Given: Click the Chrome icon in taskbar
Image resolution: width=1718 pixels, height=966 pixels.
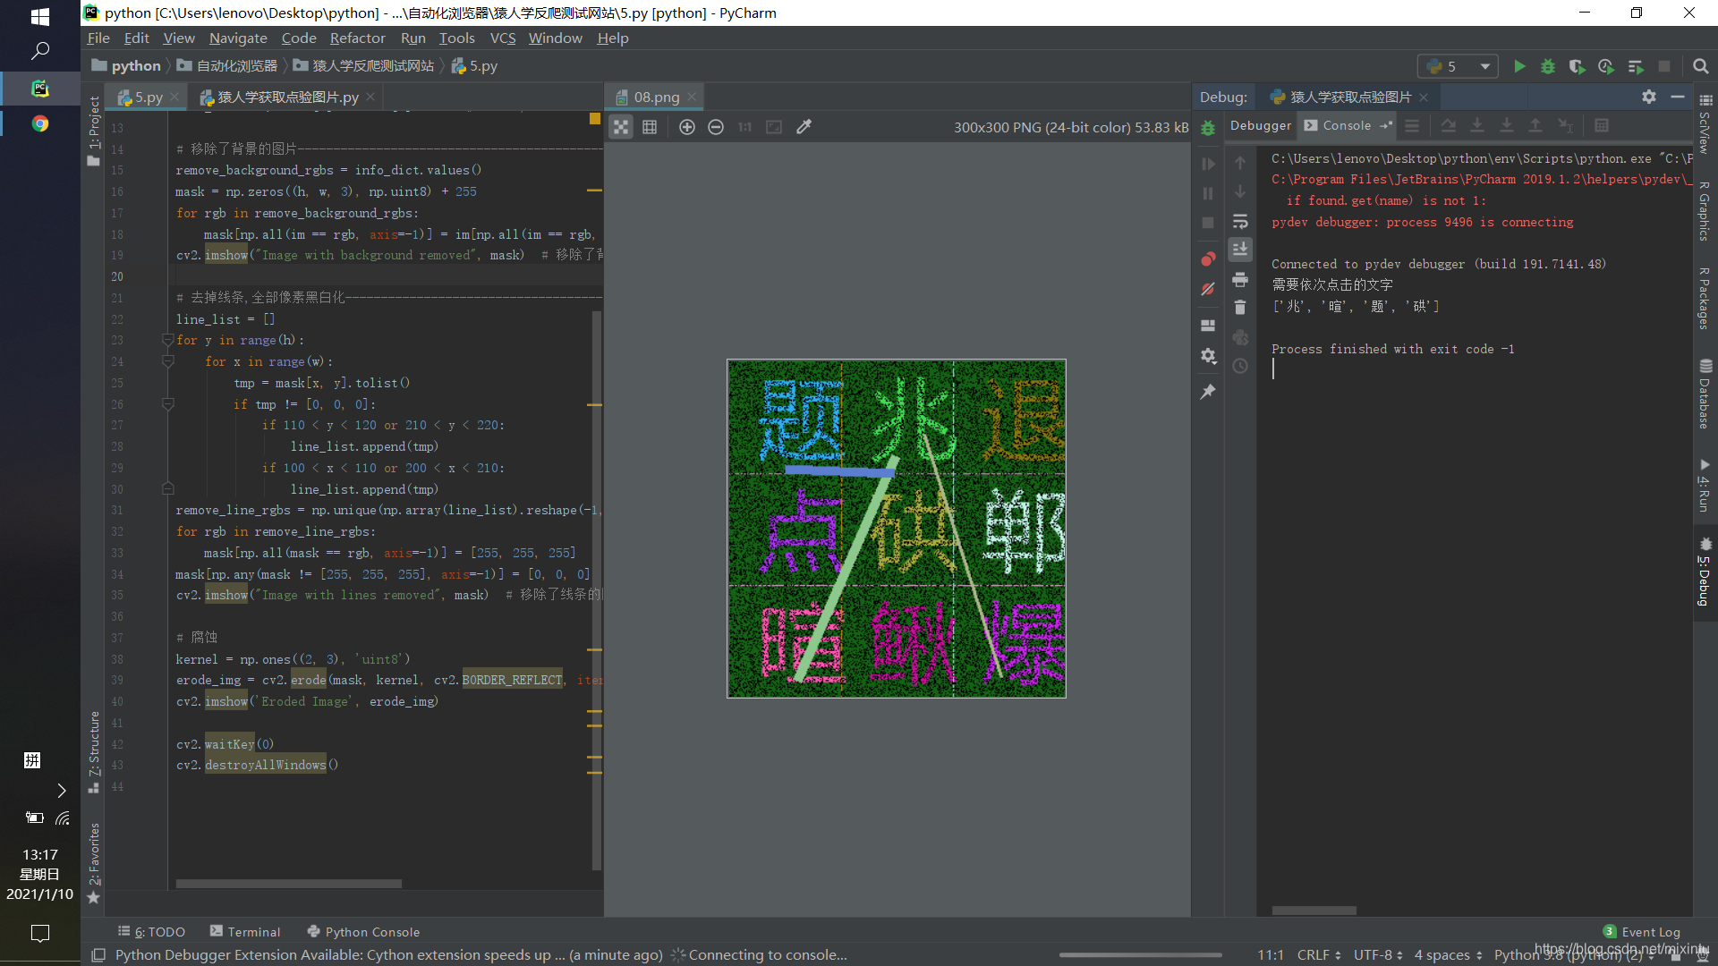Looking at the screenshot, I should click(39, 123).
